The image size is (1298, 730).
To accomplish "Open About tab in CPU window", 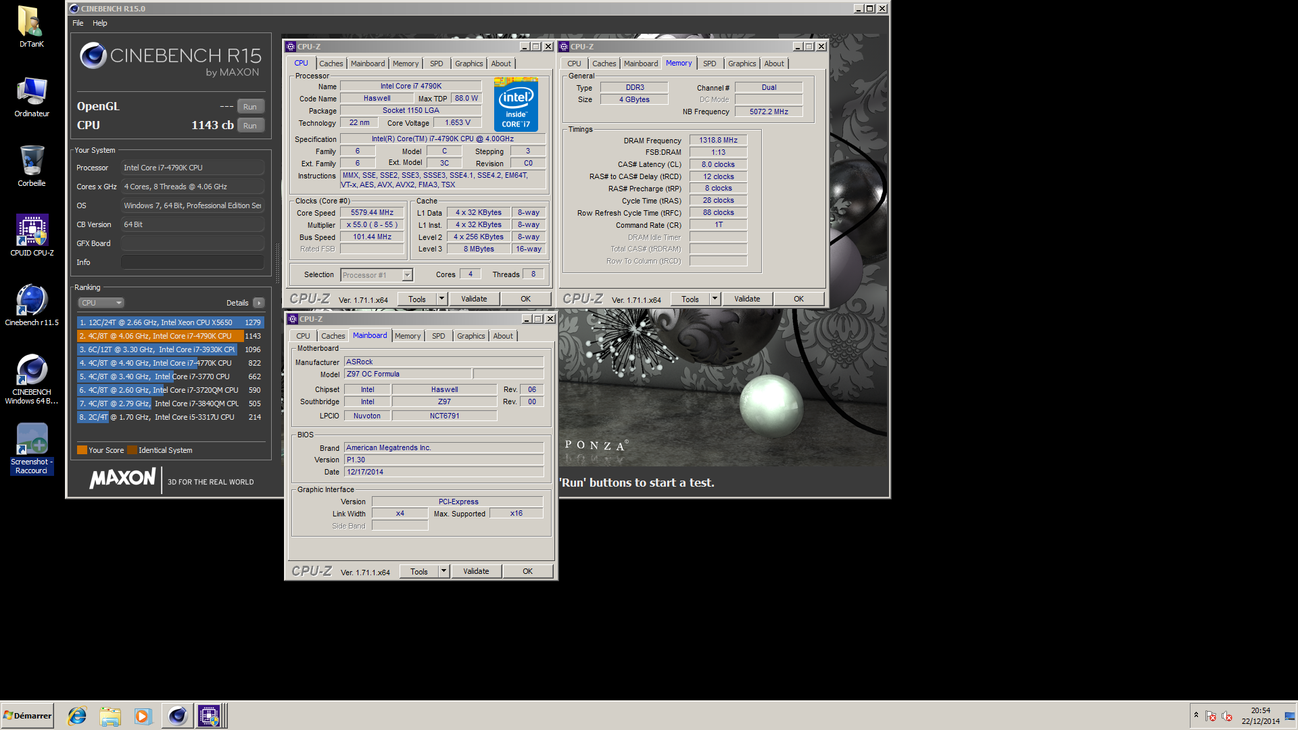I will coord(501,64).
